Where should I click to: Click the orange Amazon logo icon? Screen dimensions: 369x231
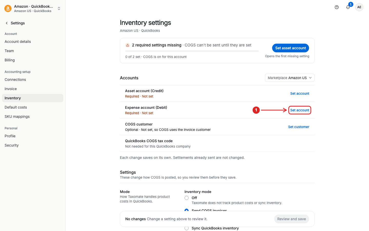tap(8, 8)
